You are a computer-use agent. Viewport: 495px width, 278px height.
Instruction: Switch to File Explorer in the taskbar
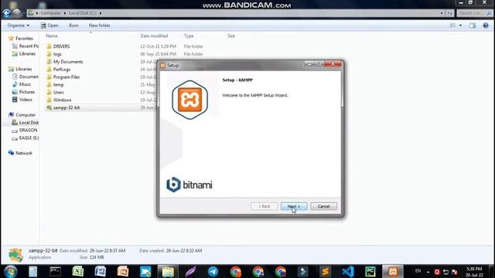[168, 271]
